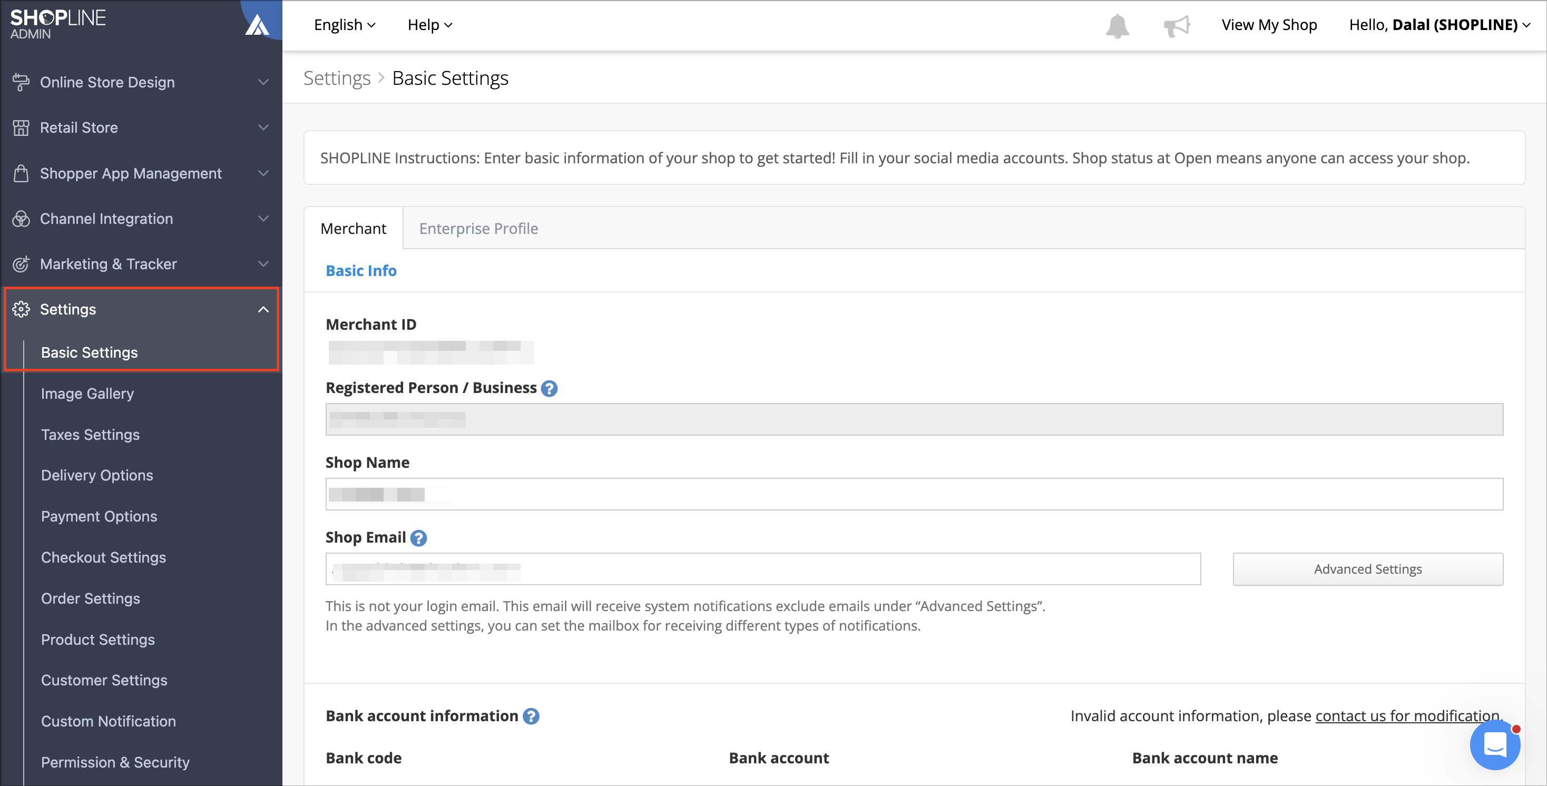The width and height of the screenshot is (1547, 786).
Task: Open the Help dropdown menu
Action: [x=430, y=25]
